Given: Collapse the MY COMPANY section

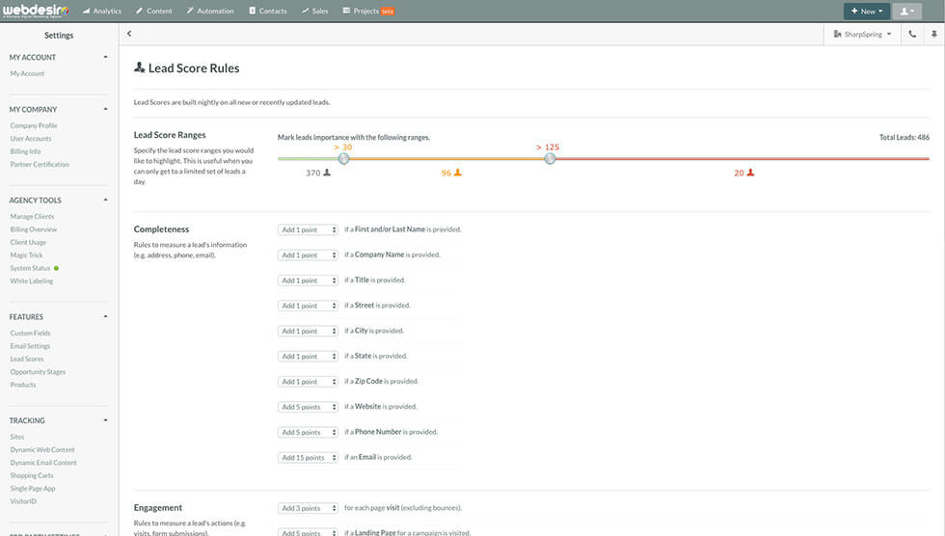Looking at the screenshot, I should (x=105, y=109).
